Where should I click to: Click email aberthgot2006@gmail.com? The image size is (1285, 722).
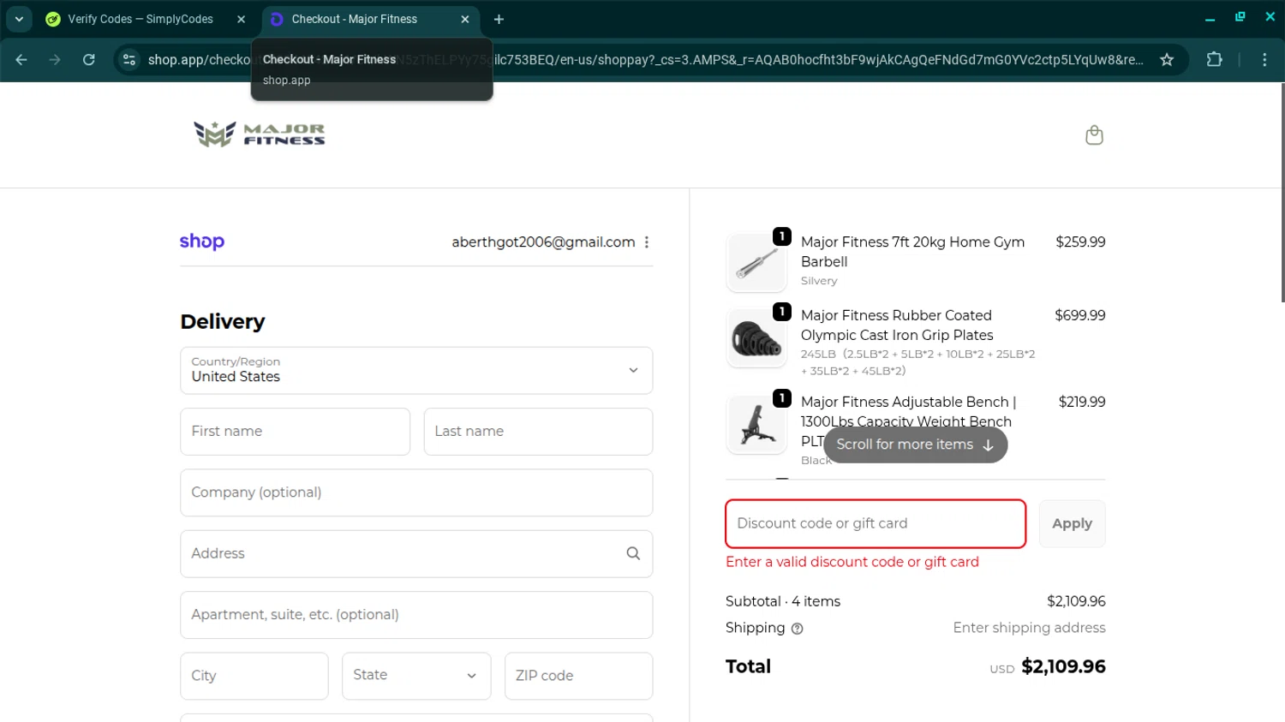pyautogui.click(x=543, y=242)
